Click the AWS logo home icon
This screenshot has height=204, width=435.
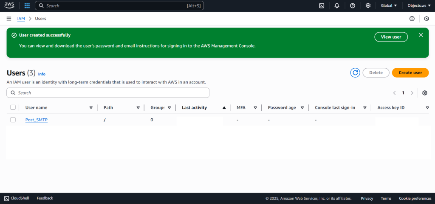(x=9, y=6)
